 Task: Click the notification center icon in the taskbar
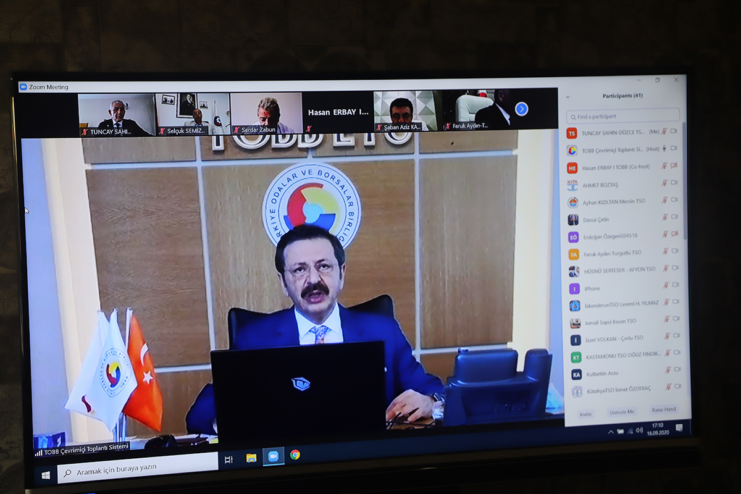pyautogui.click(x=679, y=427)
